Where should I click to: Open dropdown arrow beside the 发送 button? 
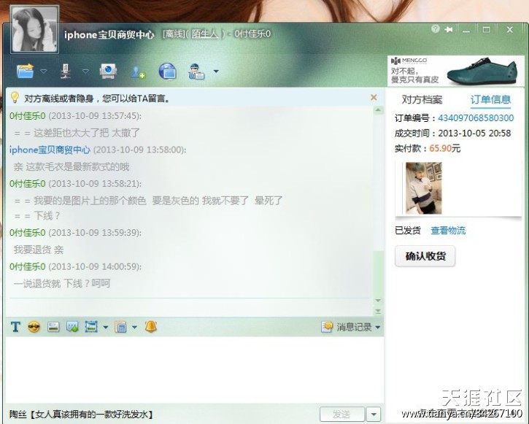pos(374,415)
